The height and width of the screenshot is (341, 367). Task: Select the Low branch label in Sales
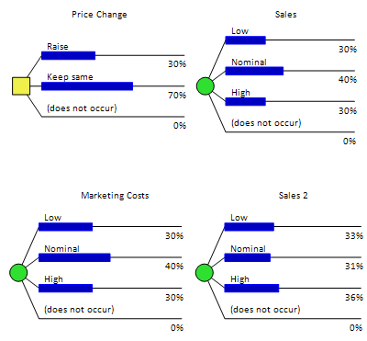[240, 31]
